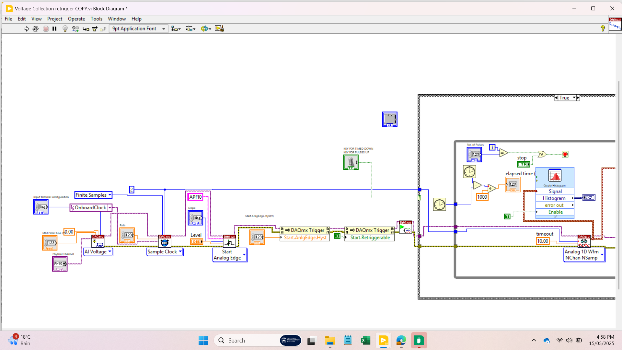The width and height of the screenshot is (622, 350).
Task: Select the DAQmx Start Trigger VI icon
Action: pos(229,241)
